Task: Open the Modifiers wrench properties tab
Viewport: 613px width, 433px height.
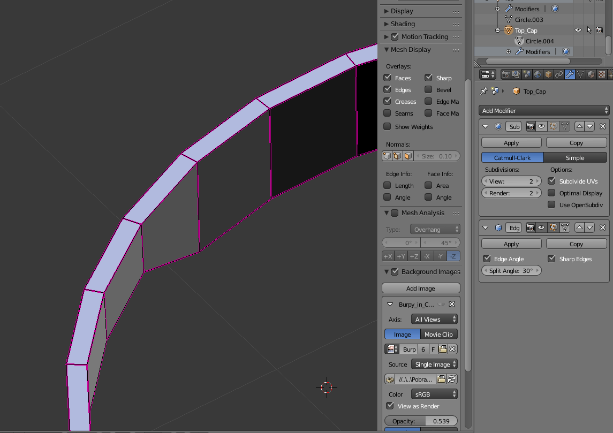Action: click(570, 74)
